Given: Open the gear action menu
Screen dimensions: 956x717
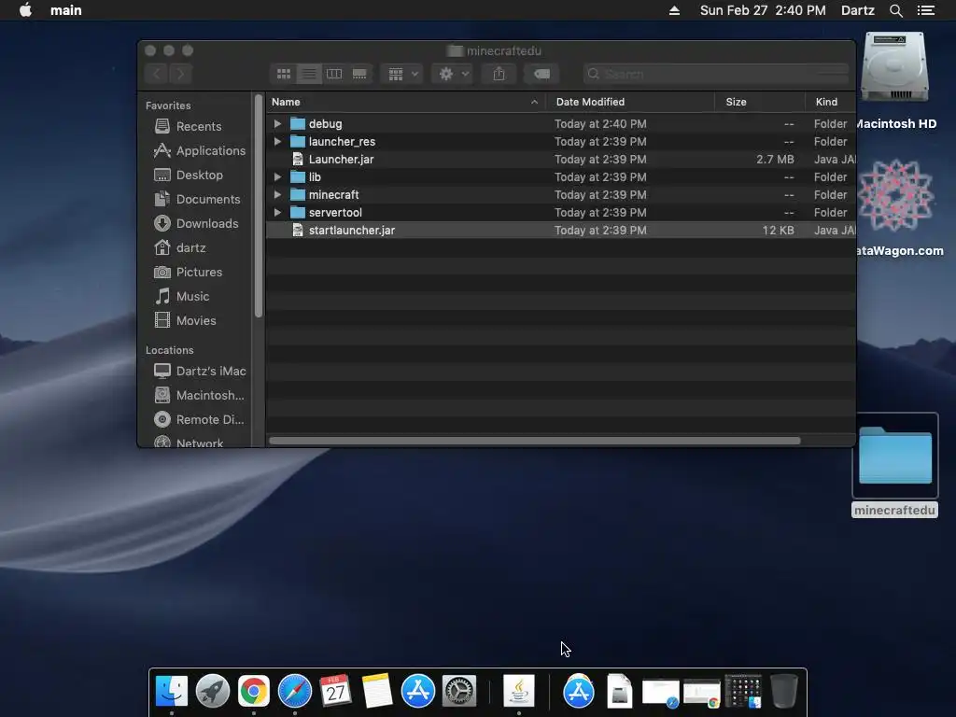Looking at the screenshot, I should click(x=453, y=74).
